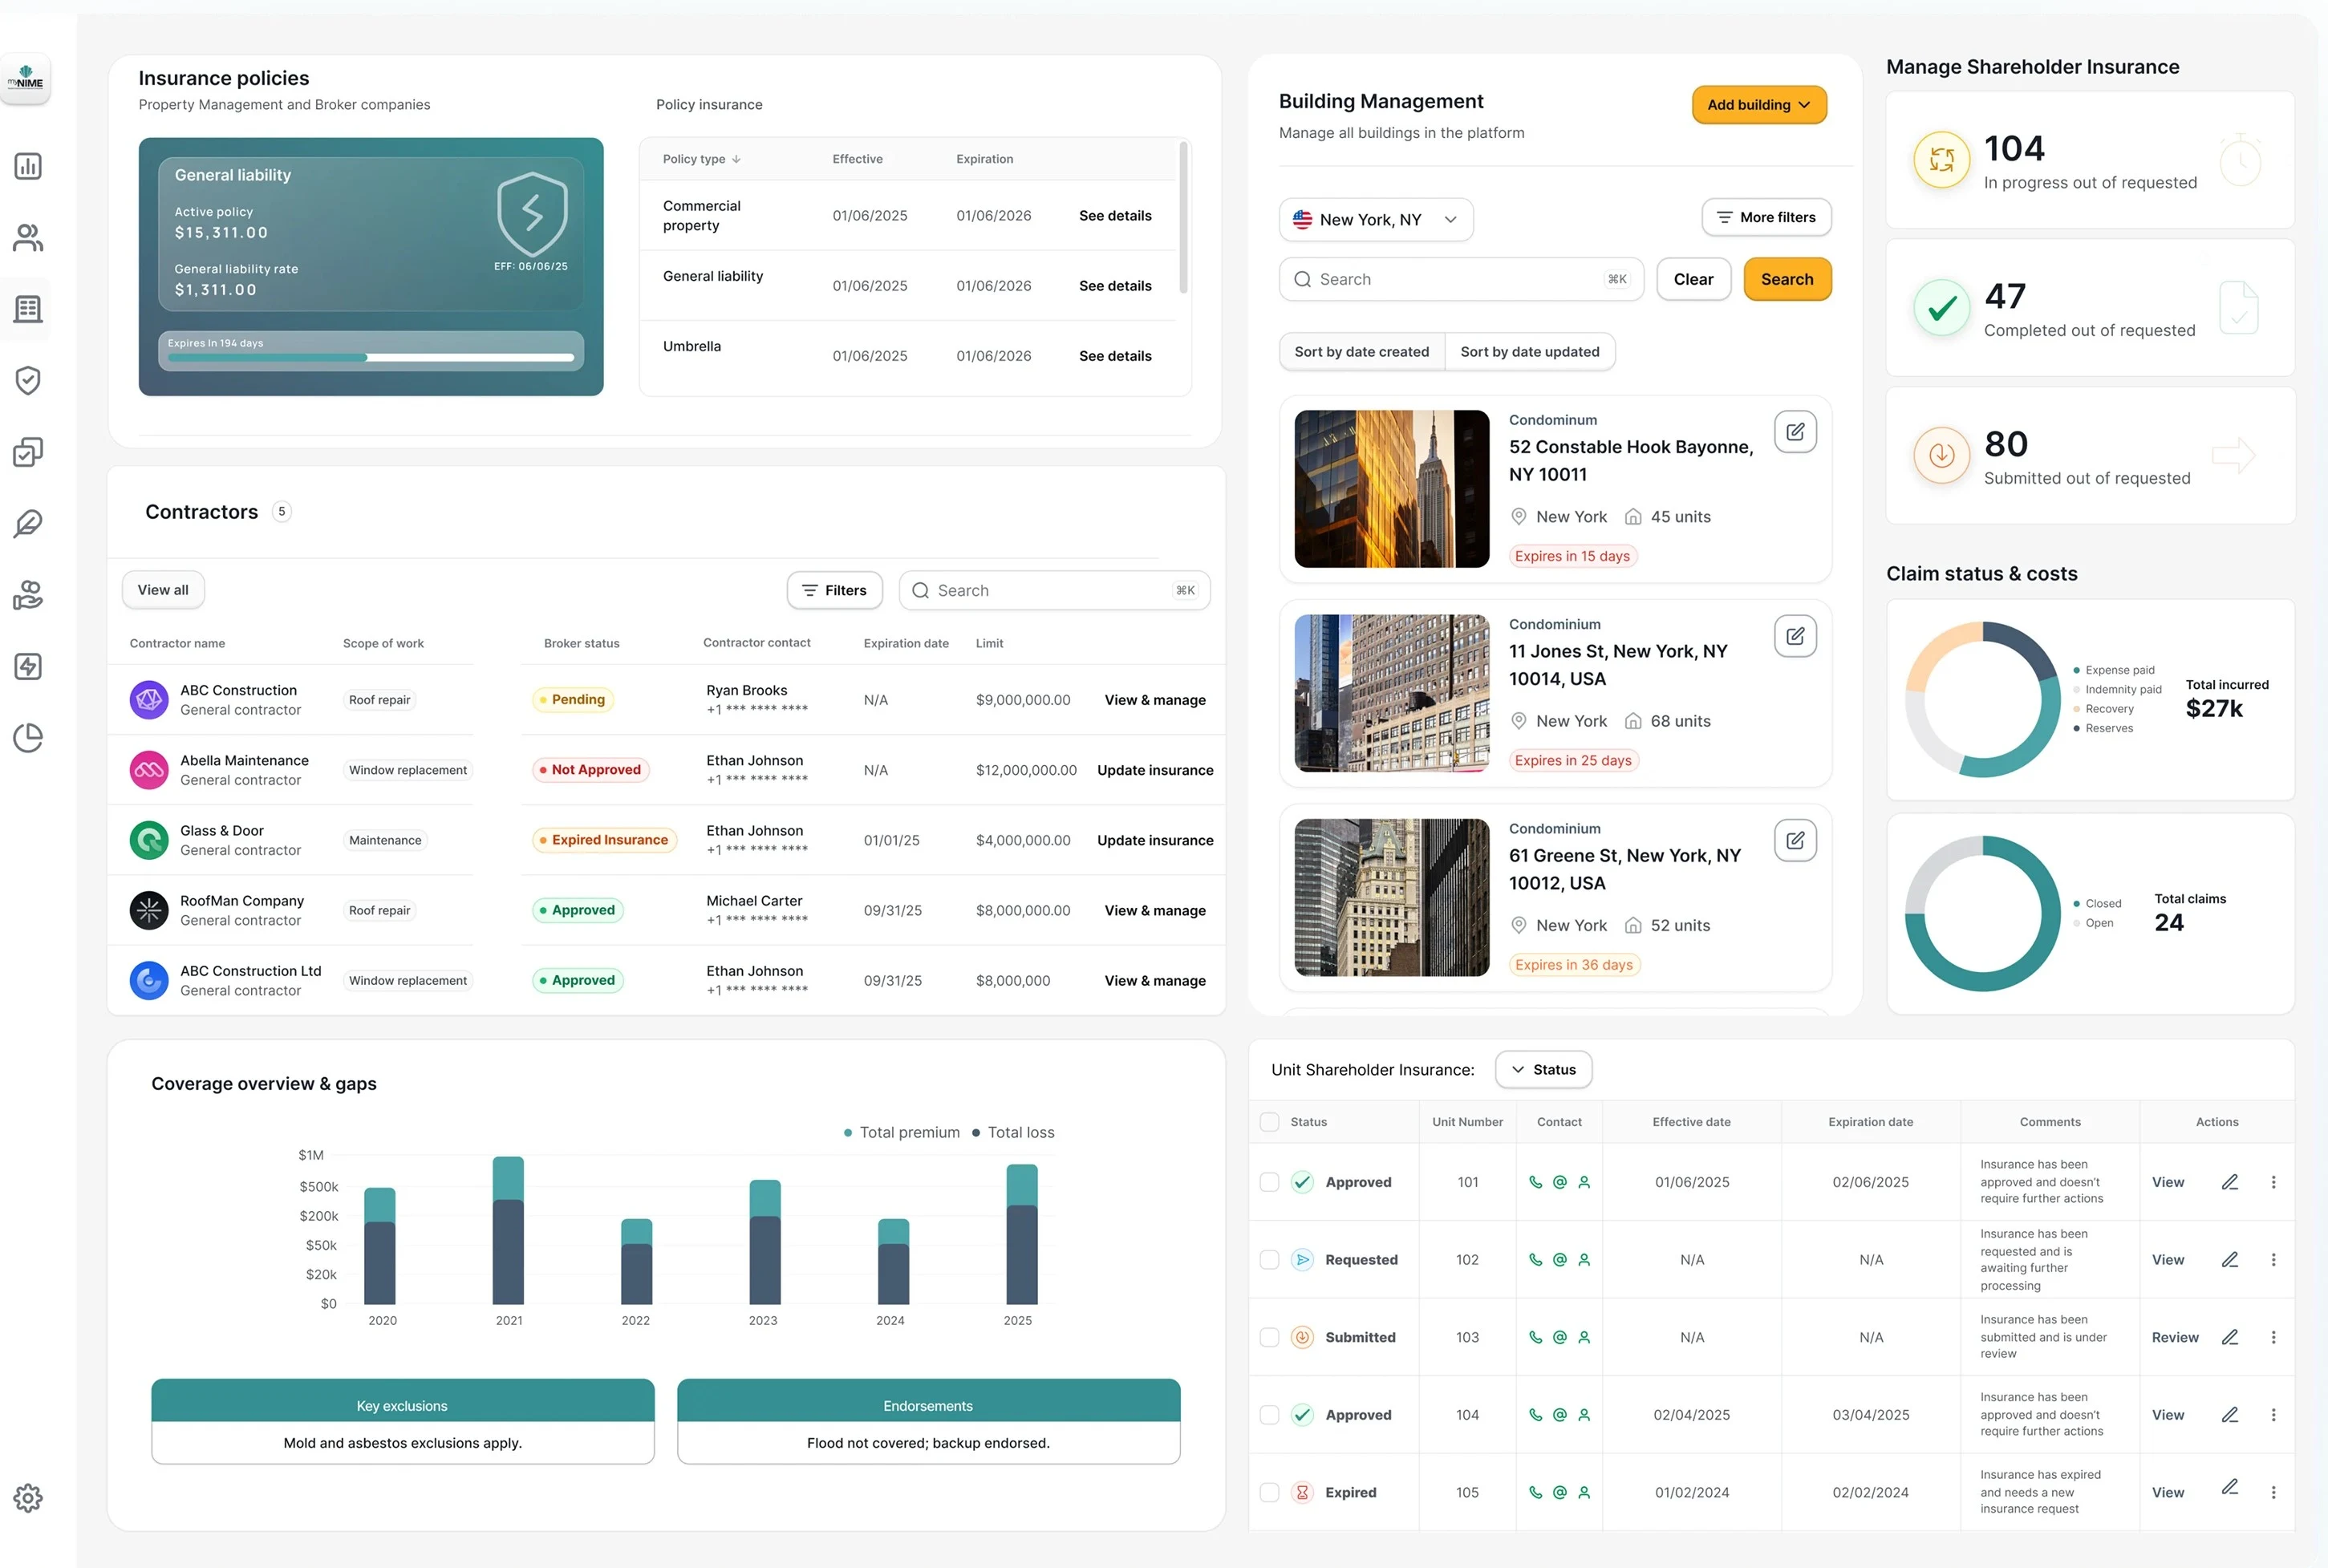Click pencil edit icon for unit 103
Viewport: 2328px width, 1568px height.
point(2229,1337)
